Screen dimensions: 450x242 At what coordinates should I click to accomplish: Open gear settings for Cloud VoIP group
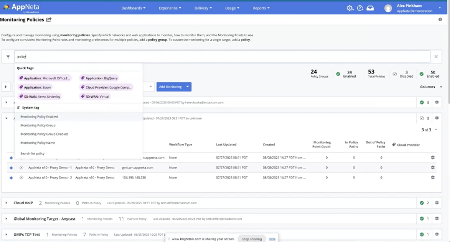[437, 203]
